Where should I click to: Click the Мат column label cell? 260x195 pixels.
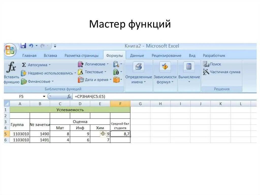click(x=60, y=128)
